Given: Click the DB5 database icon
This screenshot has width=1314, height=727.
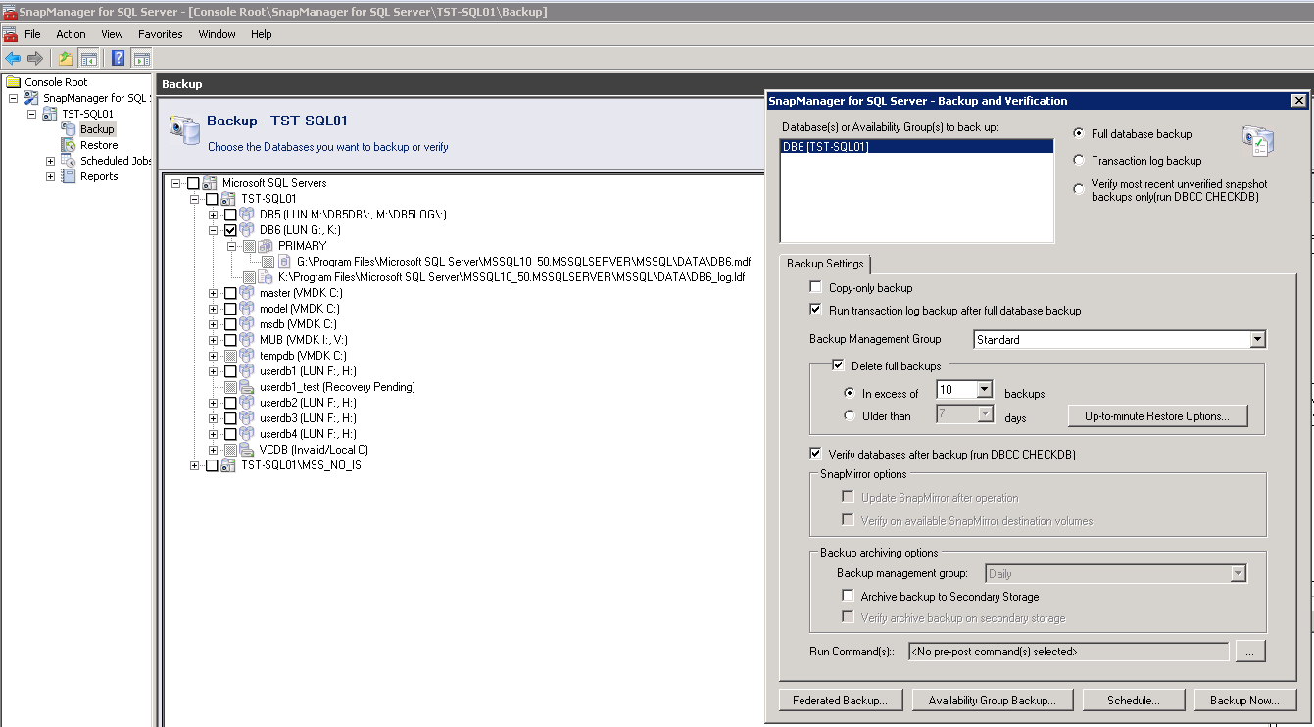Looking at the screenshot, I should click(x=247, y=215).
